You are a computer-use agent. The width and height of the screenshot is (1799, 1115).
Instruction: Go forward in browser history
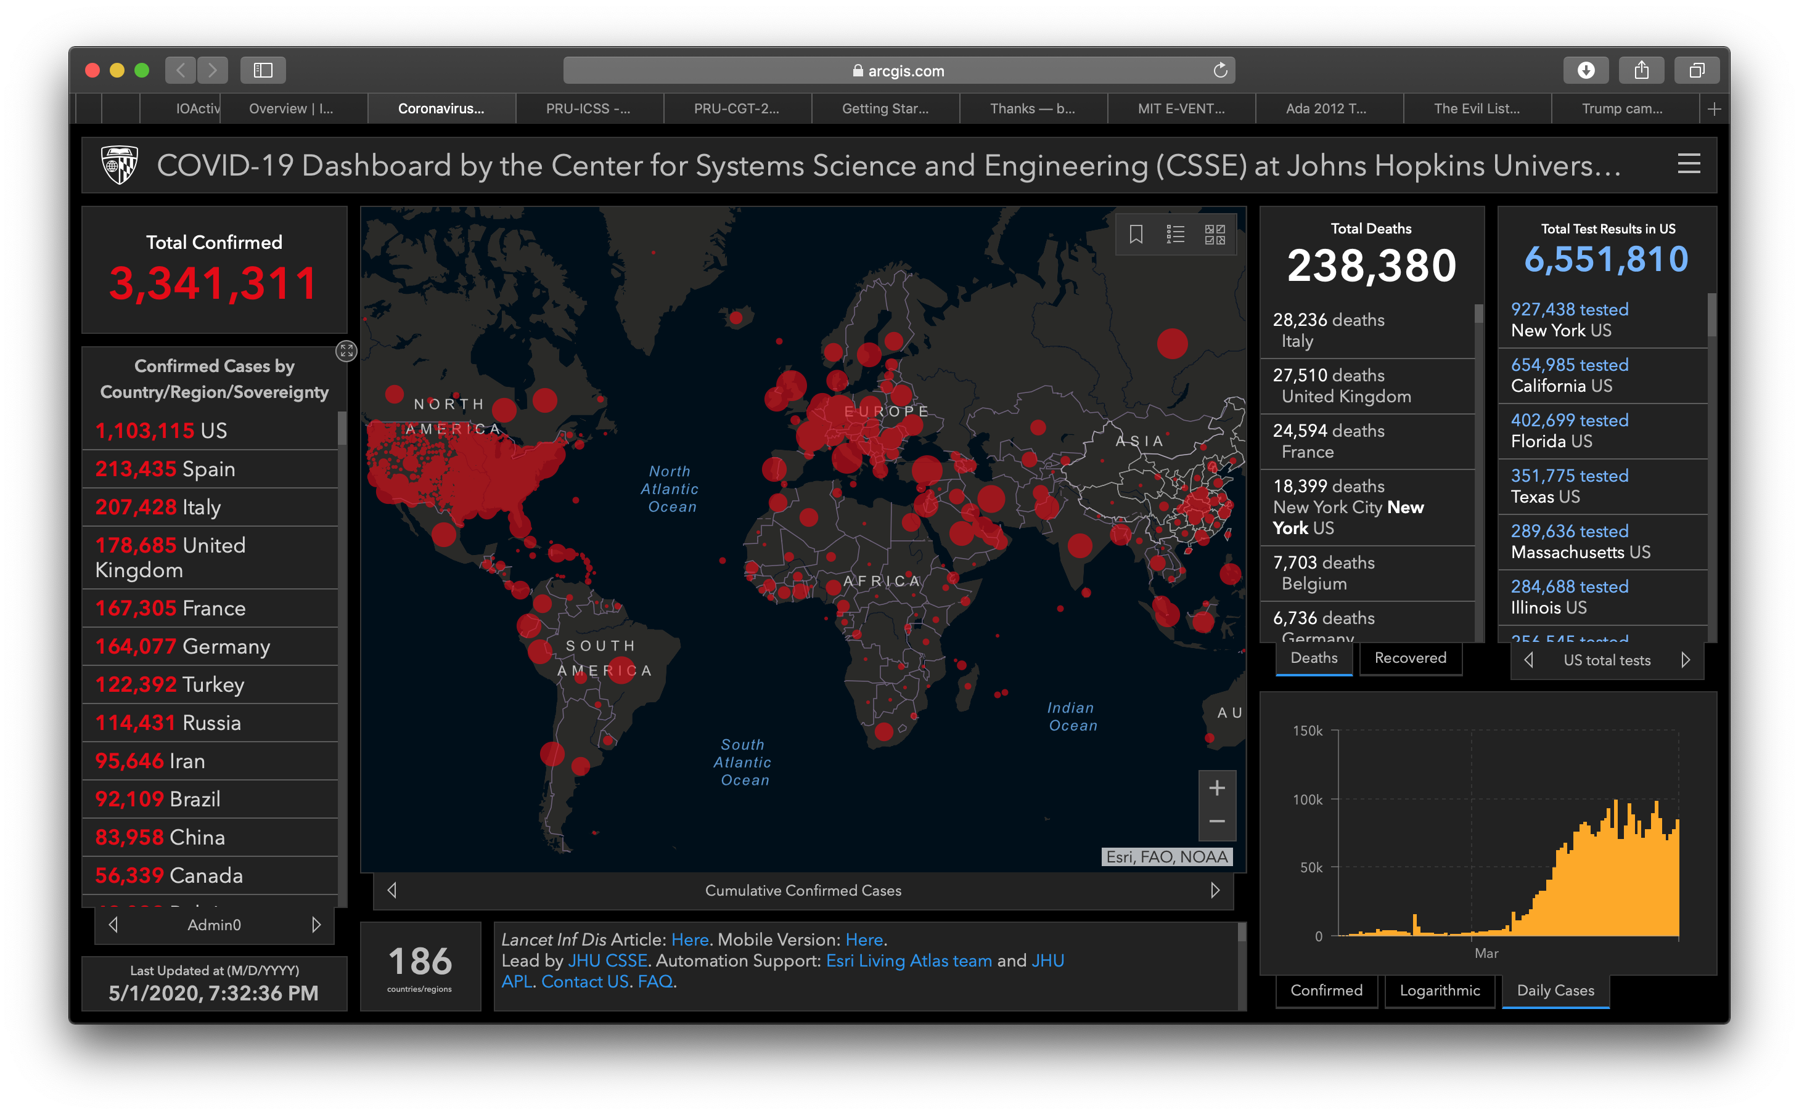click(x=213, y=70)
